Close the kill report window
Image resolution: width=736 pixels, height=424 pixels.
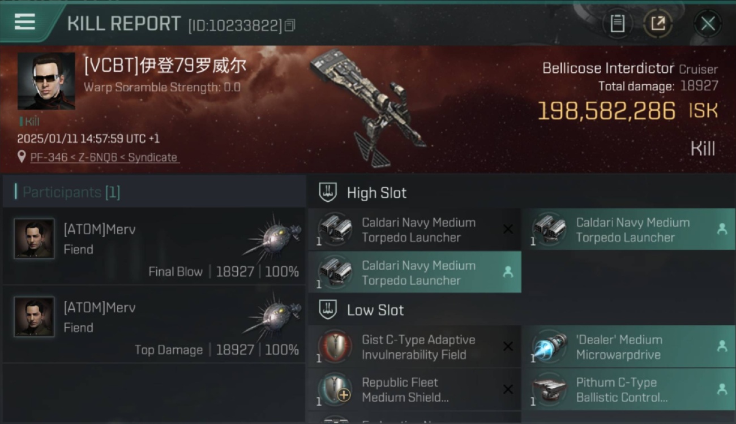(708, 24)
